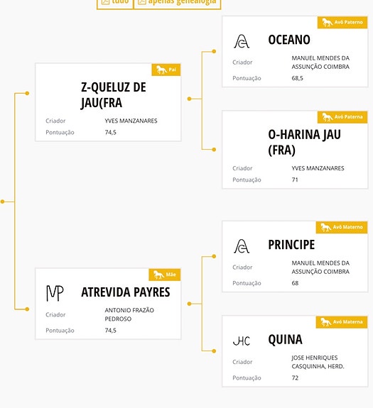Click the QUINA Avó Materna horse badge
Image resolution: width=373 pixels, height=408 pixels.
point(342,322)
